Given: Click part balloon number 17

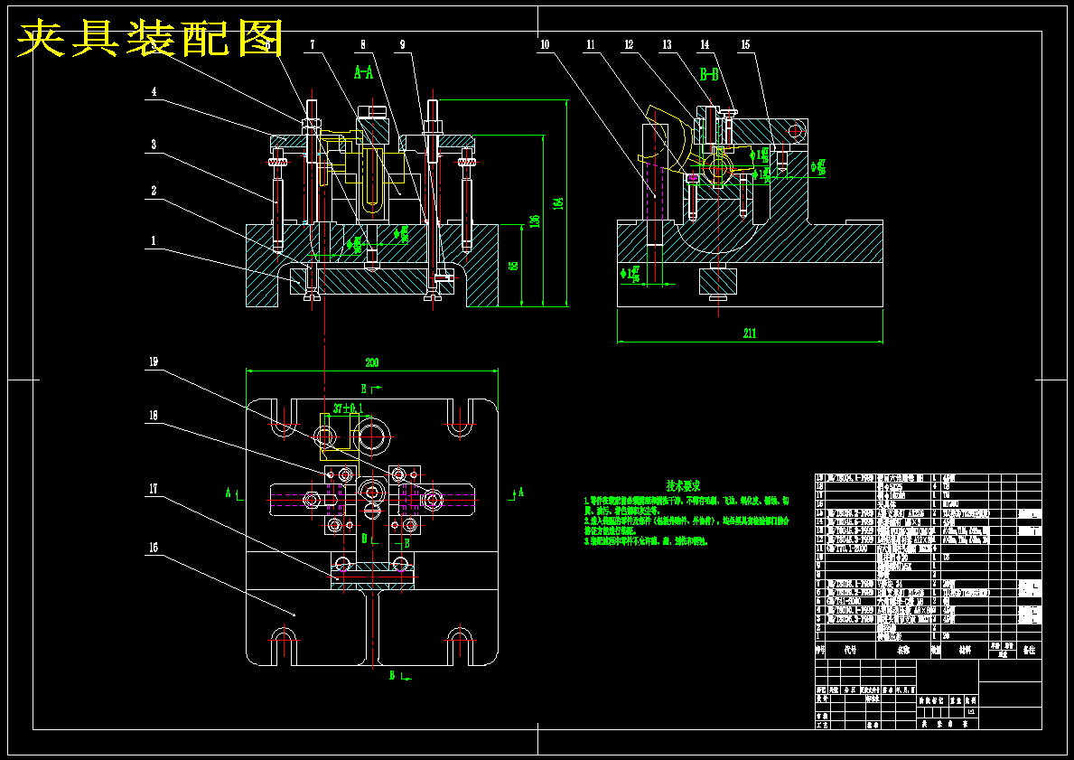Looking at the screenshot, I should 154,489.
